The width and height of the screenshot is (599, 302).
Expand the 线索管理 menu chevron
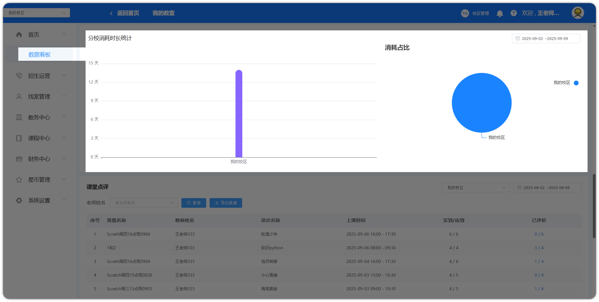pos(64,96)
